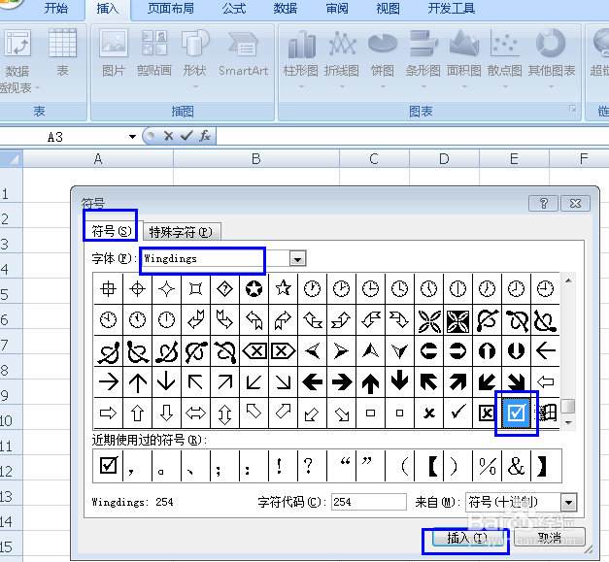Insert a Table via 表 icon
This screenshot has height=562, width=609.
(x=62, y=44)
